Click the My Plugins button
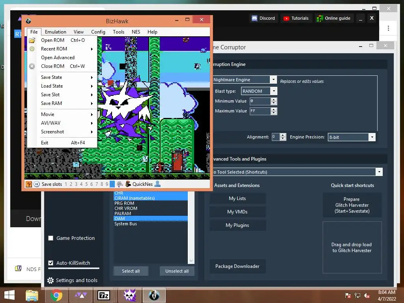Image resolution: width=404 pixels, height=303 pixels. click(237, 225)
